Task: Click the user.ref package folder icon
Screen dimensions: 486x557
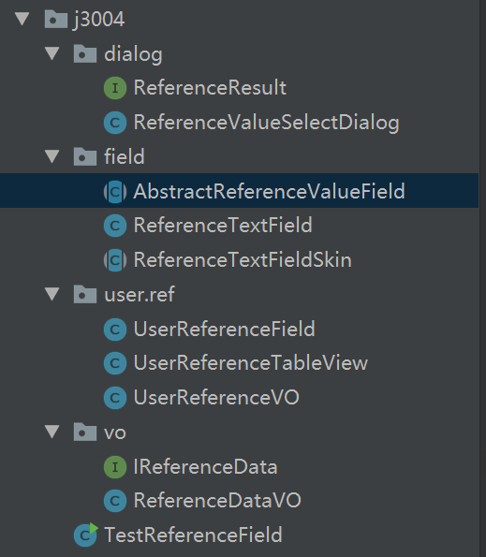Action: pos(85,295)
